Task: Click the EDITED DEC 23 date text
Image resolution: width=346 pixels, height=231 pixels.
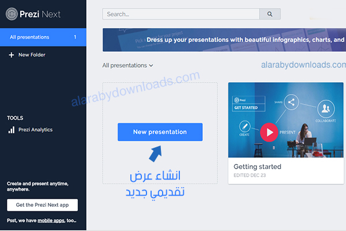Action: click(250, 176)
